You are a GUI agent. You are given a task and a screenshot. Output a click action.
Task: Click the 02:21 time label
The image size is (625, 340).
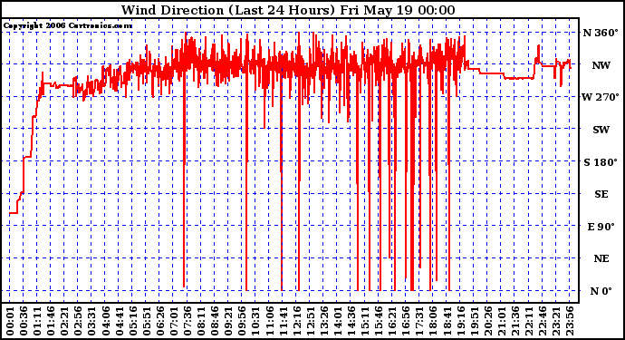pos(64,321)
